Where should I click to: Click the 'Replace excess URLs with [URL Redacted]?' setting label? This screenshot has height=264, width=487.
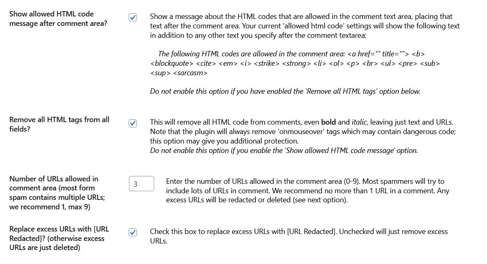[x=59, y=238]
